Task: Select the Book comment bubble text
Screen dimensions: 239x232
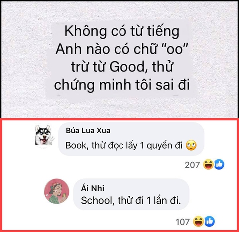Action: tap(124, 145)
